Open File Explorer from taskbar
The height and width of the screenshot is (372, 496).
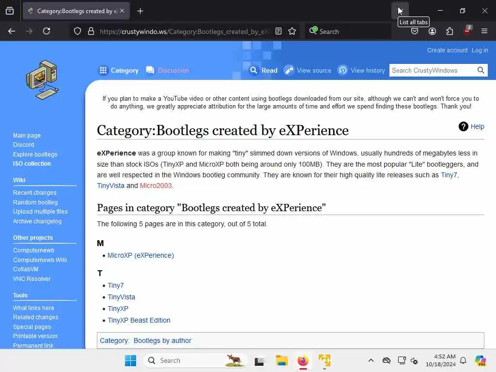pyautogui.click(x=281, y=360)
